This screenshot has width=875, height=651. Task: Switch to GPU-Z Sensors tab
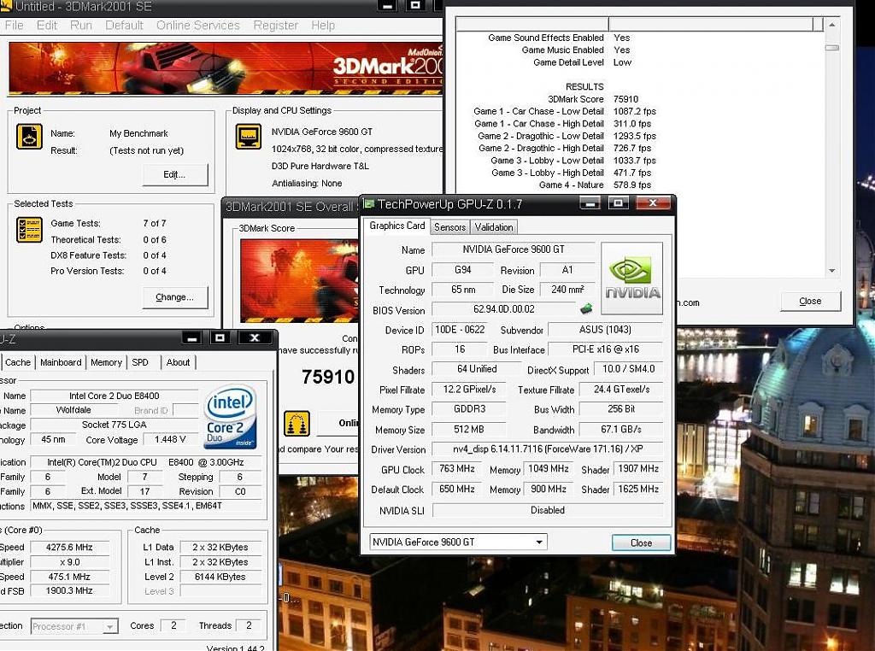click(449, 227)
